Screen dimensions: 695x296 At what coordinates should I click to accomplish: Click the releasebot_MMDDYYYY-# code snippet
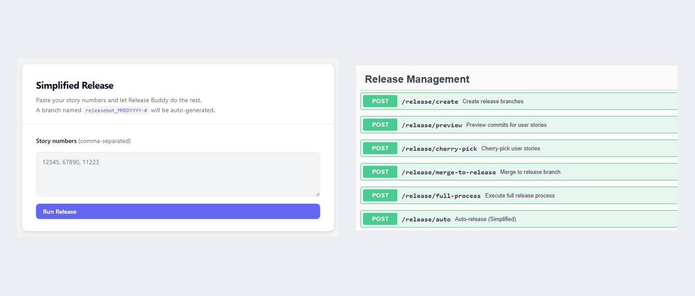116,110
